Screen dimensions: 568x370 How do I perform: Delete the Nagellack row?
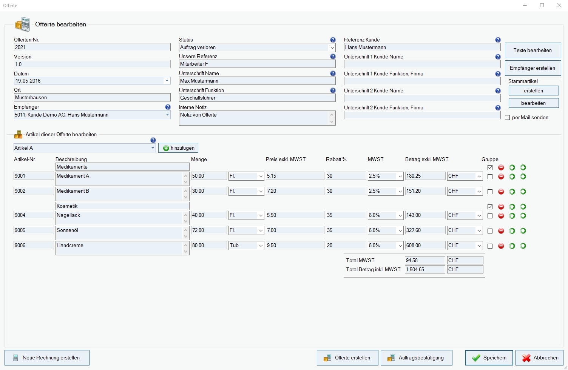click(x=501, y=216)
